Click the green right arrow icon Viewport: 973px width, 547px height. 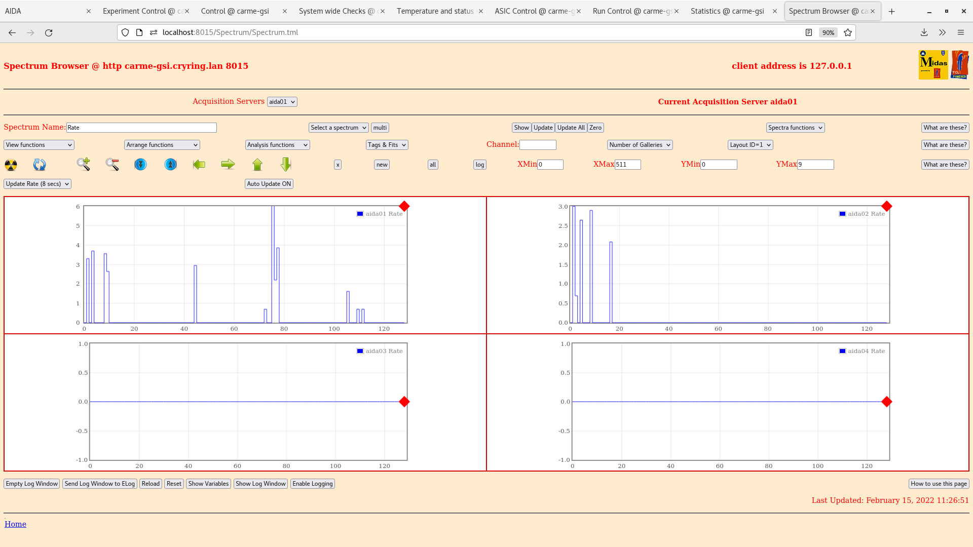[x=228, y=164]
